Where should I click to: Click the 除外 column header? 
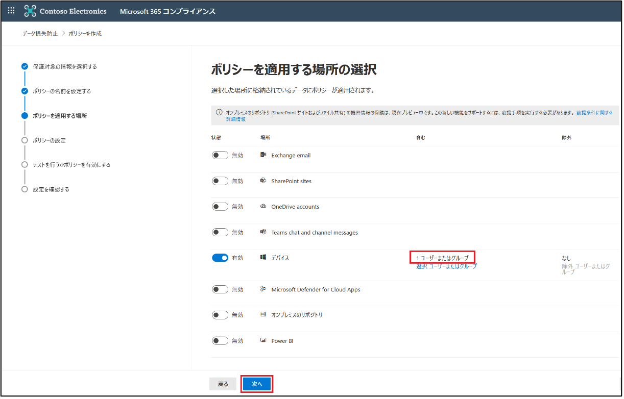coord(567,138)
